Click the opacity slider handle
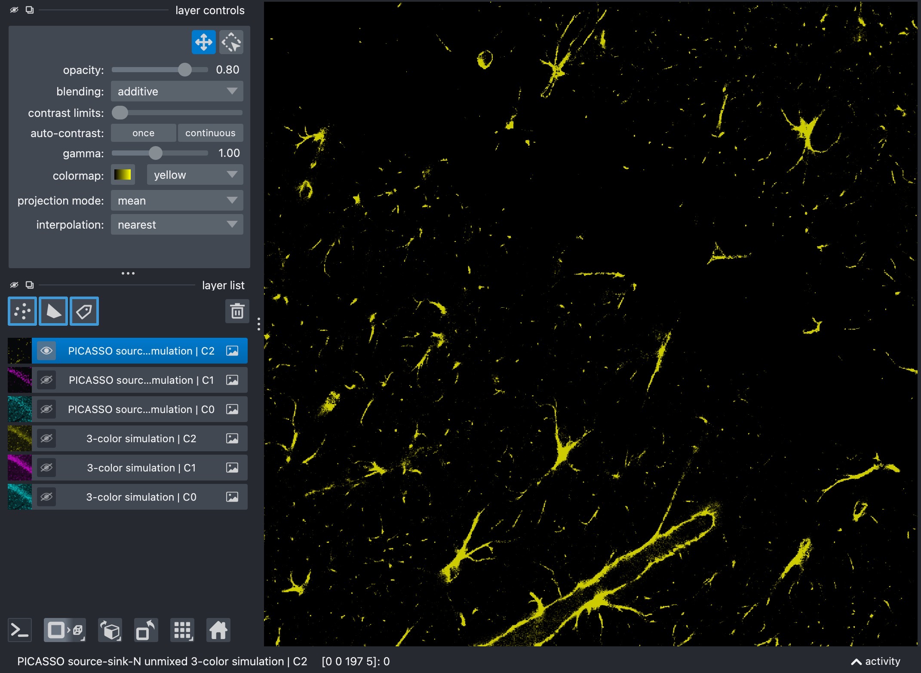The height and width of the screenshot is (673, 921). (185, 70)
